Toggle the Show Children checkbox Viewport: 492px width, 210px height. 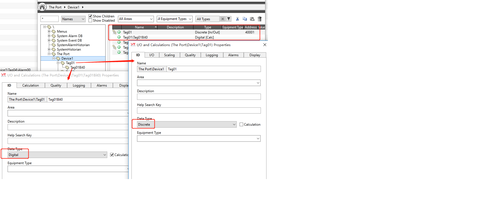click(90, 16)
